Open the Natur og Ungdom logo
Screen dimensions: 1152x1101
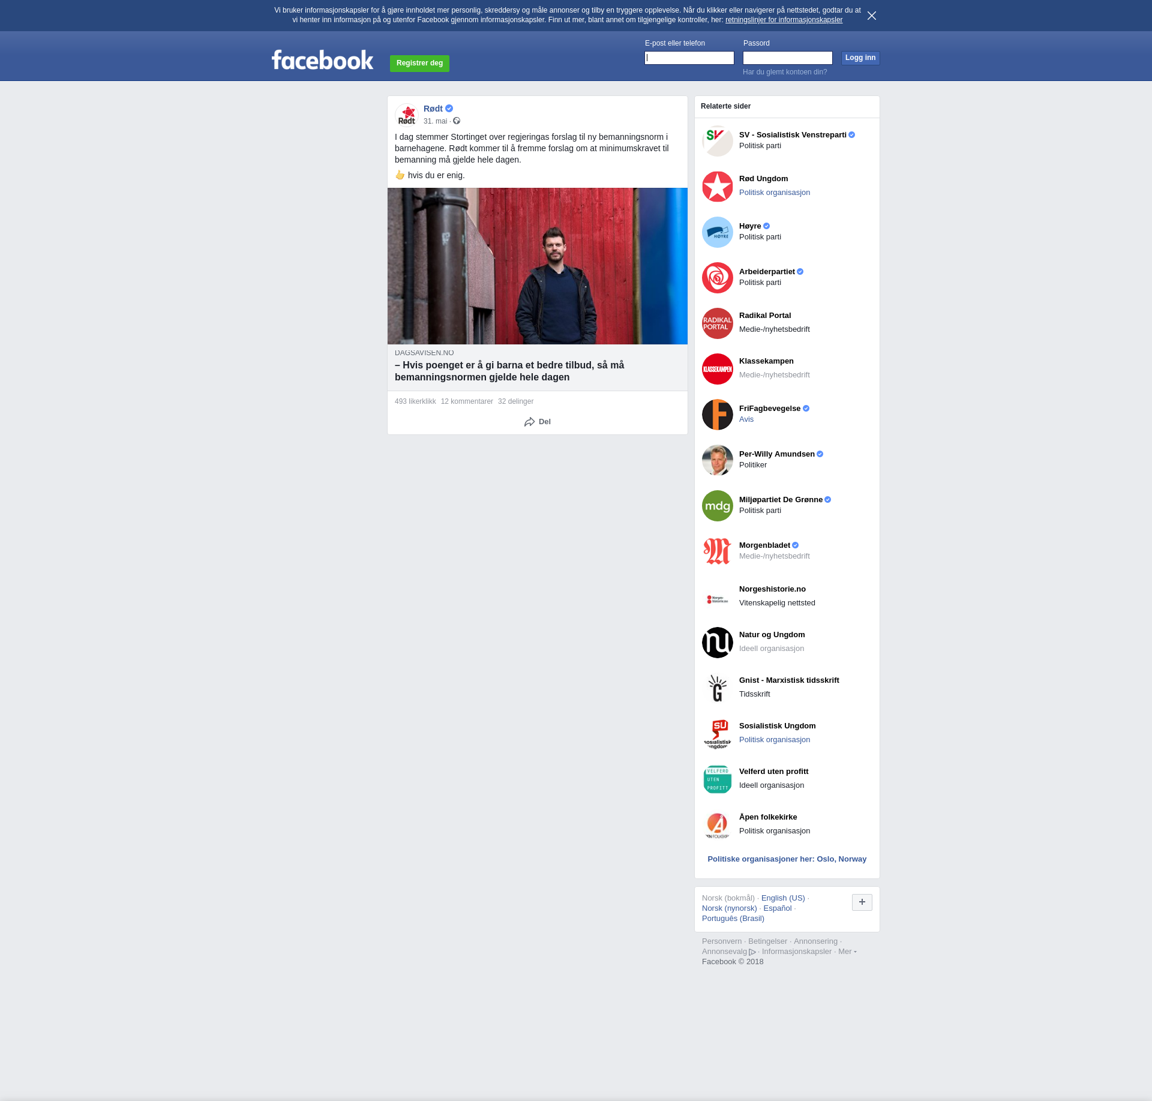[717, 643]
